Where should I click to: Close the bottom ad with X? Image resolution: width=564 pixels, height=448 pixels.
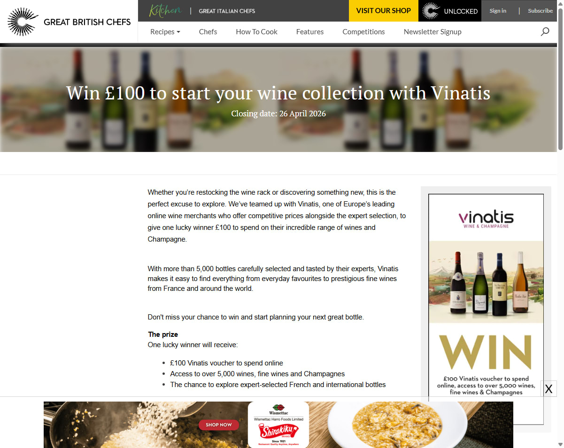coord(549,388)
